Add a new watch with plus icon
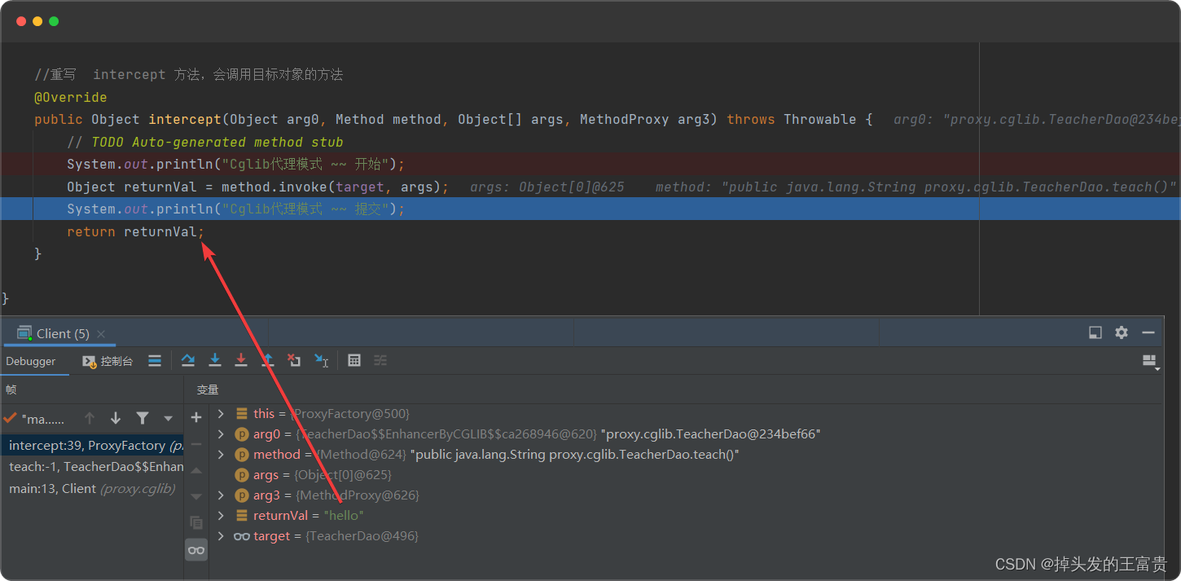The width and height of the screenshot is (1181, 581). click(x=196, y=418)
